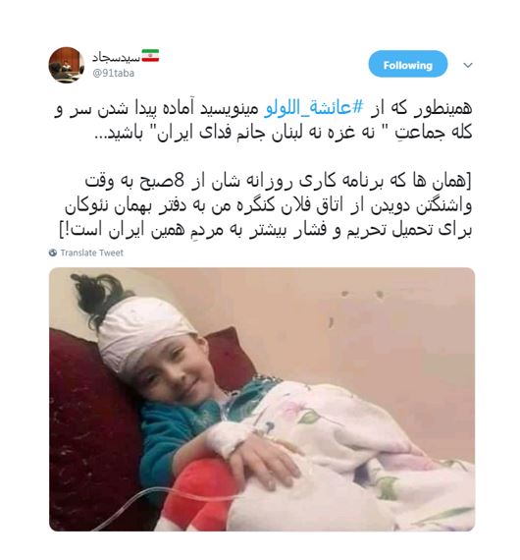Expand the tweet options chevron menu
The height and width of the screenshot is (560, 520).
coord(468,66)
